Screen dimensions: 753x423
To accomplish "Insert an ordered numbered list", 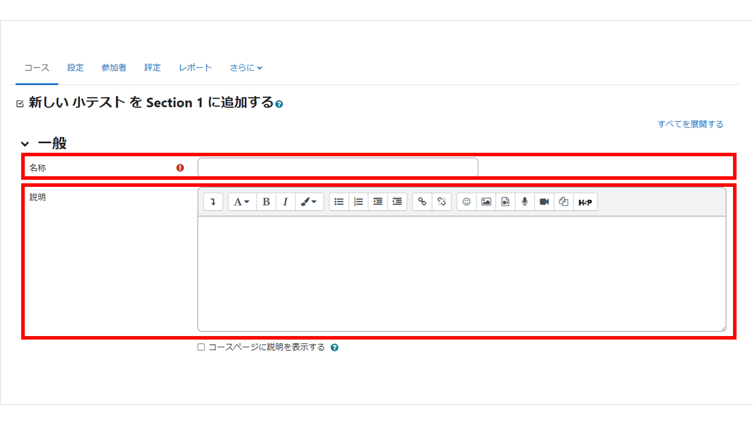I will click(358, 202).
